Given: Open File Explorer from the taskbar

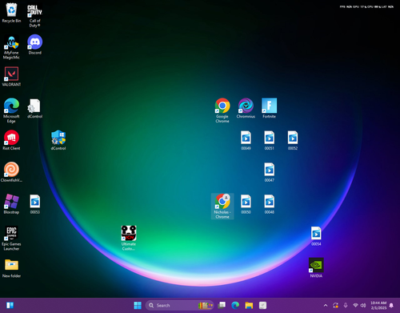Looking at the screenshot, I should [x=249, y=305].
